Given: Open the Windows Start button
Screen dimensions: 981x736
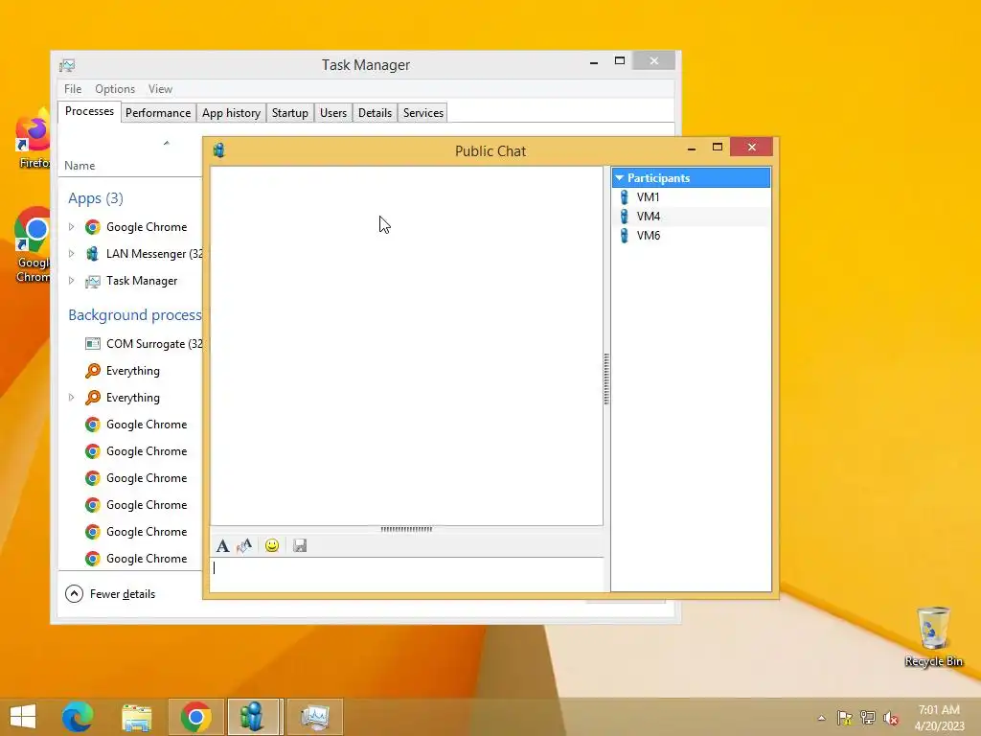Looking at the screenshot, I should point(23,717).
